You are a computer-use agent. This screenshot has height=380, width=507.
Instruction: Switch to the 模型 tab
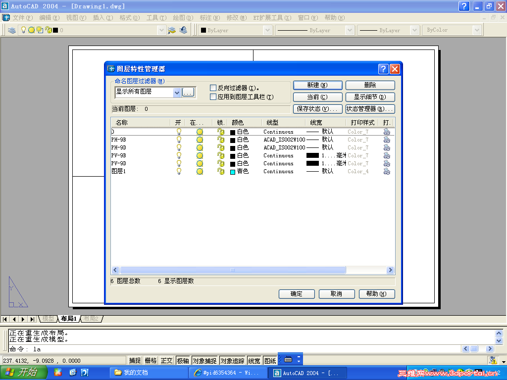coord(48,319)
